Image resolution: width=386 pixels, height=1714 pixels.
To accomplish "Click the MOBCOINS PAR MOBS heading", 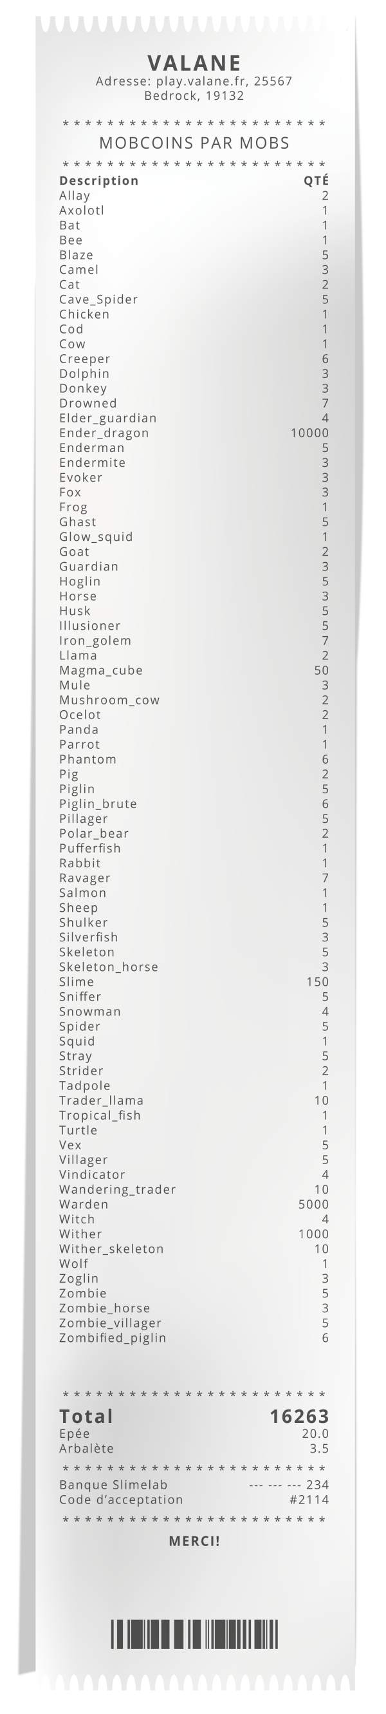I will tap(194, 143).
